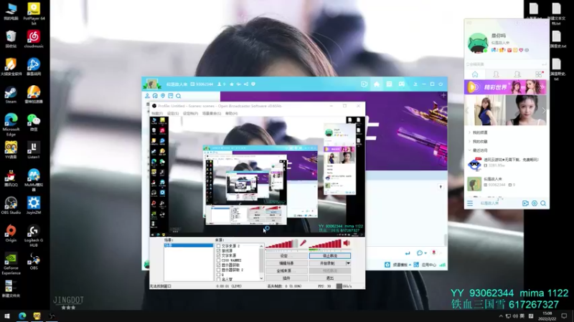Click the plus icon on purple YY banner
The height and width of the screenshot is (322, 574).
pyautogui.click(x=443, y=95)
